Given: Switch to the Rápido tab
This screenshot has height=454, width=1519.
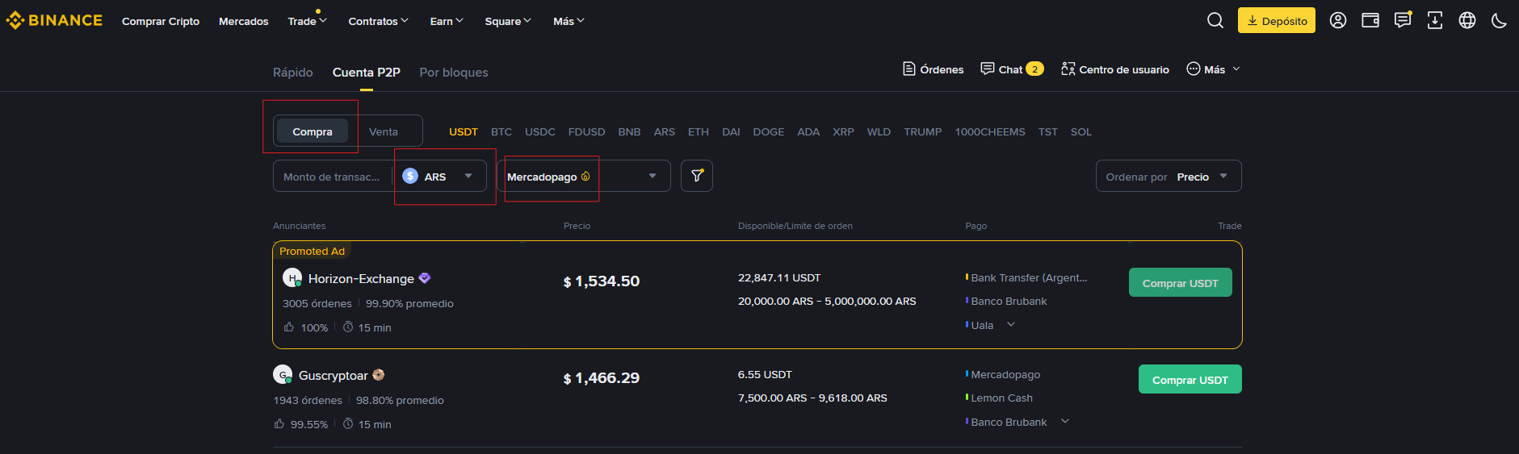Looking at the screenshot, I should coord(292,72).
